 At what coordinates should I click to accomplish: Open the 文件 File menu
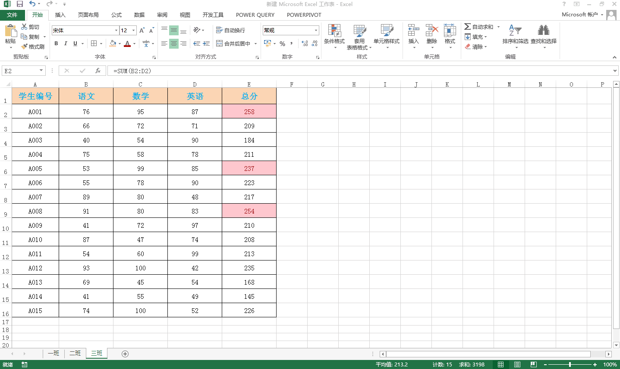[12, 15]
